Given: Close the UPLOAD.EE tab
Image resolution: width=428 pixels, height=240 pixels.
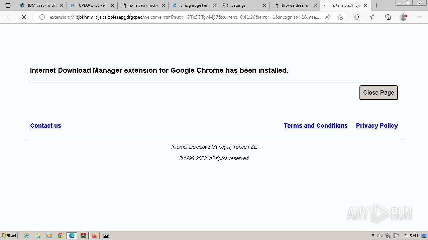Looking at the screenshot, I should (x=112, y=5).
